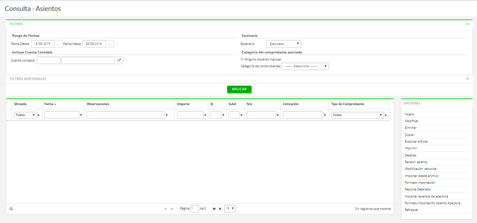Viewport: 477px width, 223px height.
Task: Open the Fecha Desde date picker button
Action: (x=58, y=44)
